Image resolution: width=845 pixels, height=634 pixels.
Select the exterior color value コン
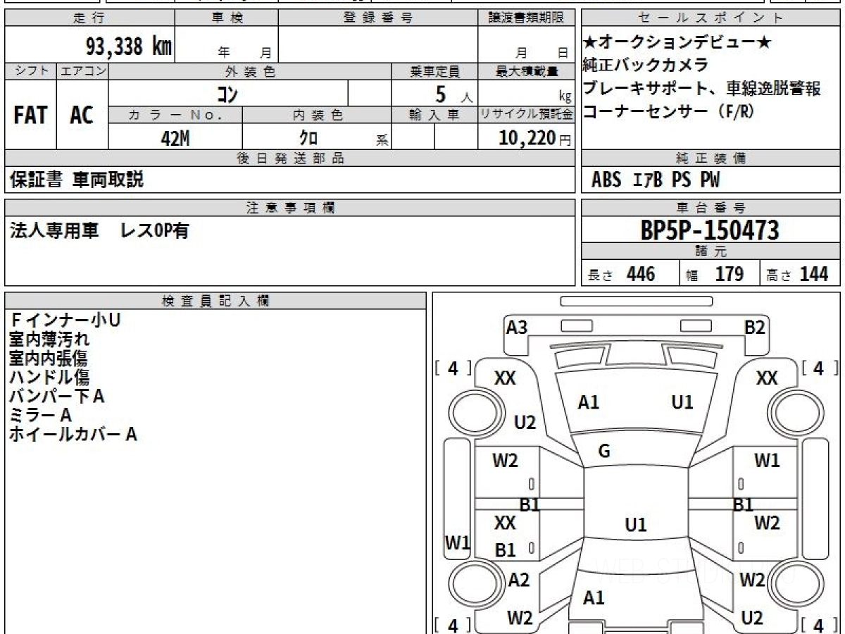(227, 93)
